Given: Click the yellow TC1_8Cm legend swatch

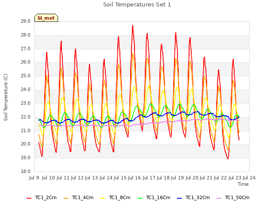Looking at the screenshot, I should (x=103, y=198).
